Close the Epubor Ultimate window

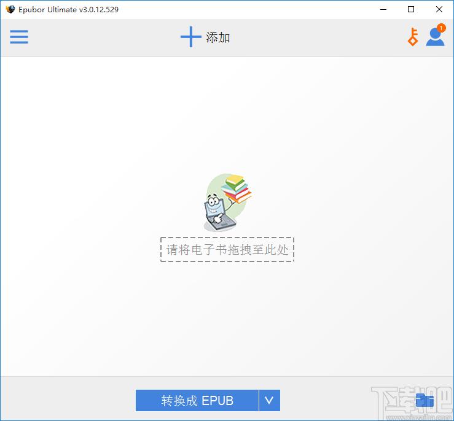tap(439, 10)
